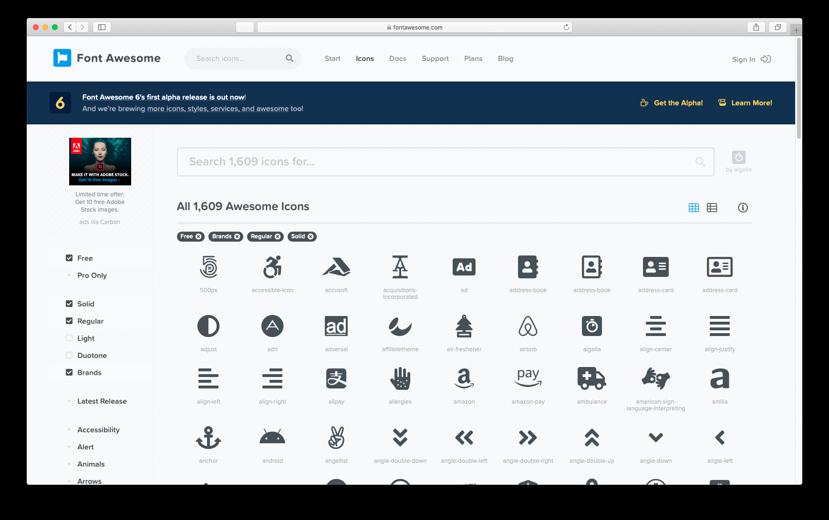This screenshot has height=520, width=829.
Task: Uncheck the Free filter checkbox
Action: [x=69, y=258]
